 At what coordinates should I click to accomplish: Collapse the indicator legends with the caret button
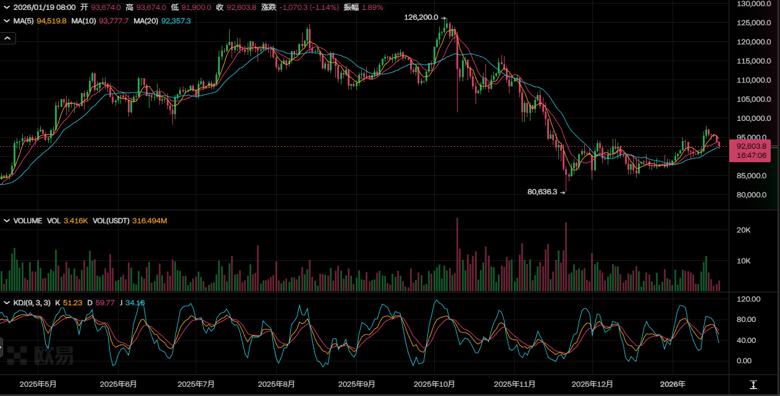point(7,38)
